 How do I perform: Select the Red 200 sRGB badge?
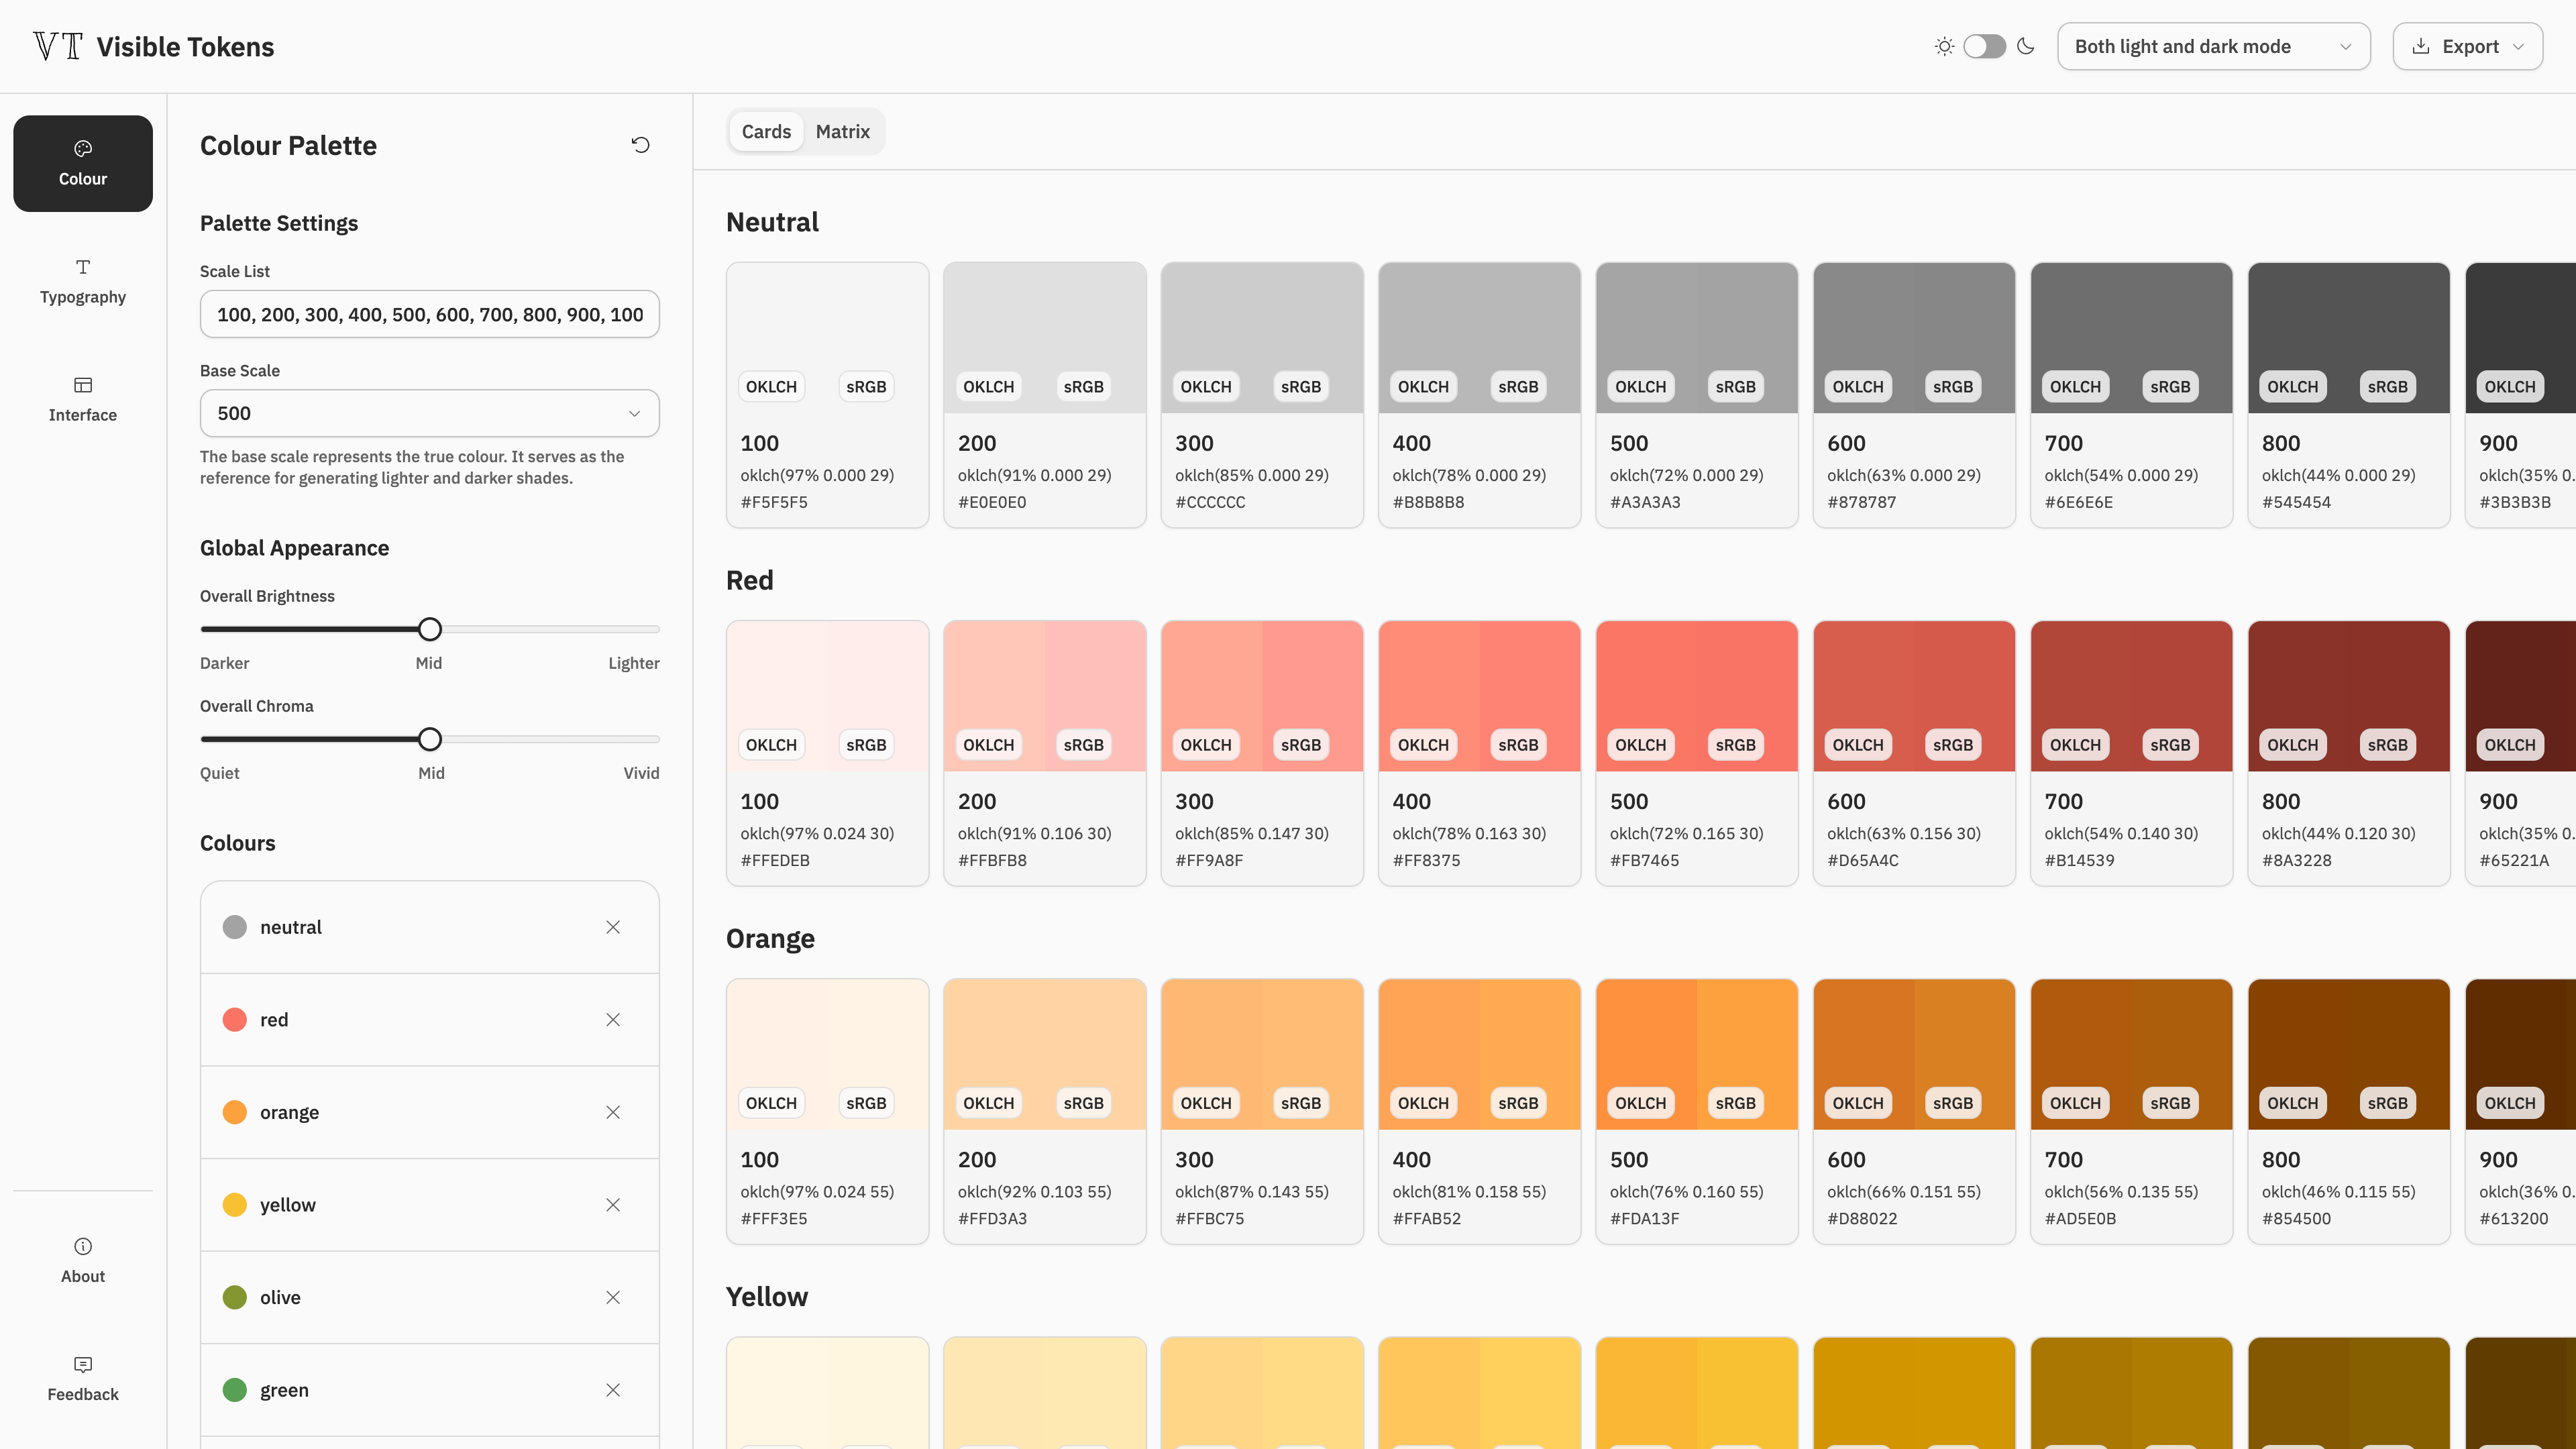[1083, 745]
